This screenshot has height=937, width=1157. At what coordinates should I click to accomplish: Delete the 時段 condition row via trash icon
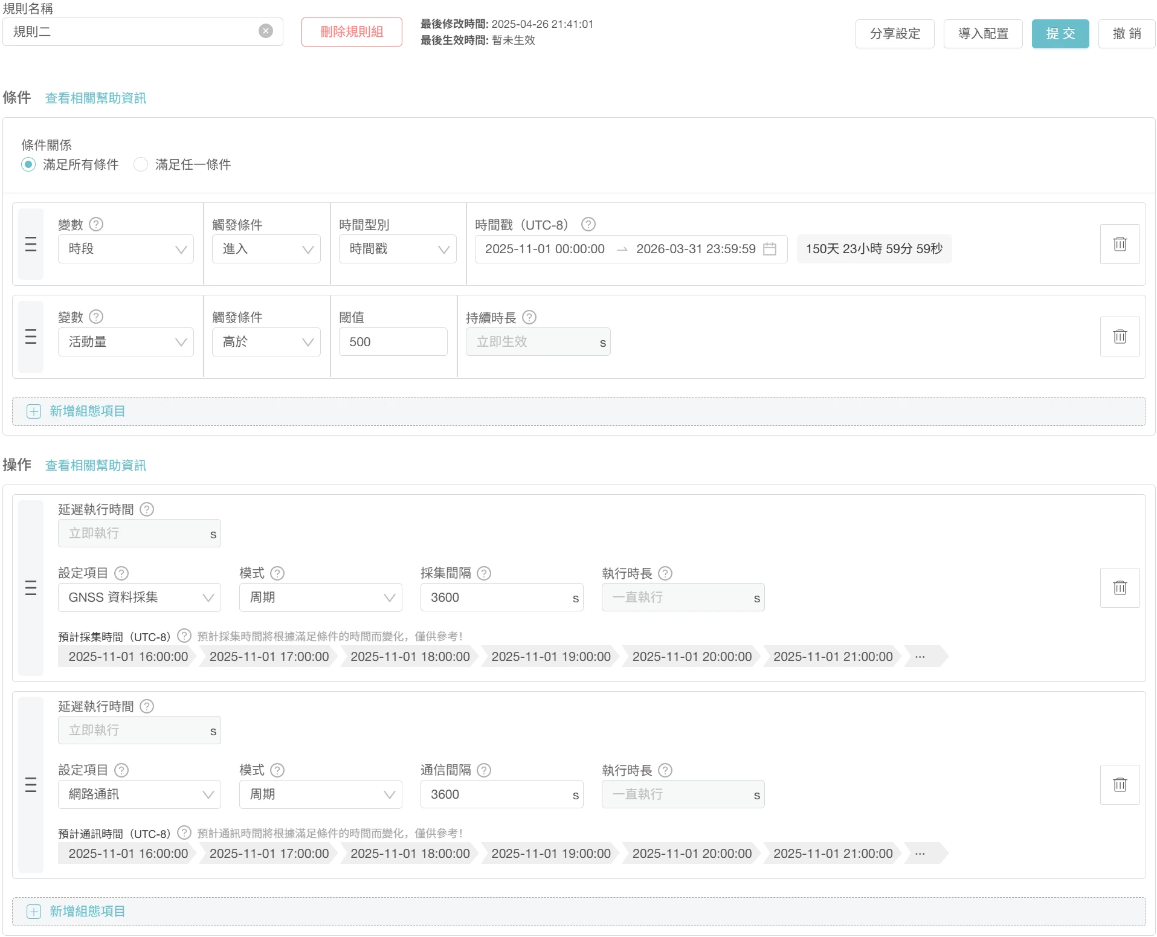point(1119,244)
